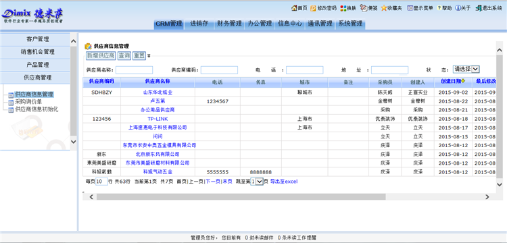
Task: Switch to 办公管理 tab
Action: pos(260,24)
